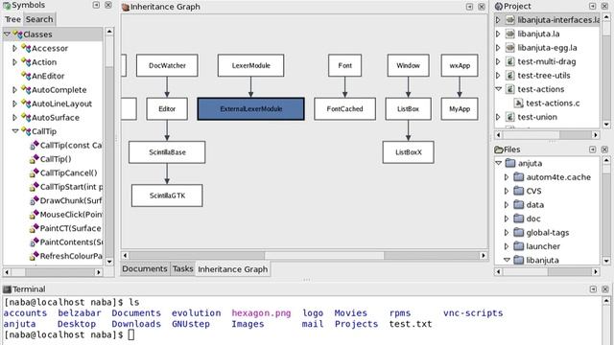614x345 pixels.
Task: Click the Symbols tree vertical scrollbar
Action: pos(109,147)
